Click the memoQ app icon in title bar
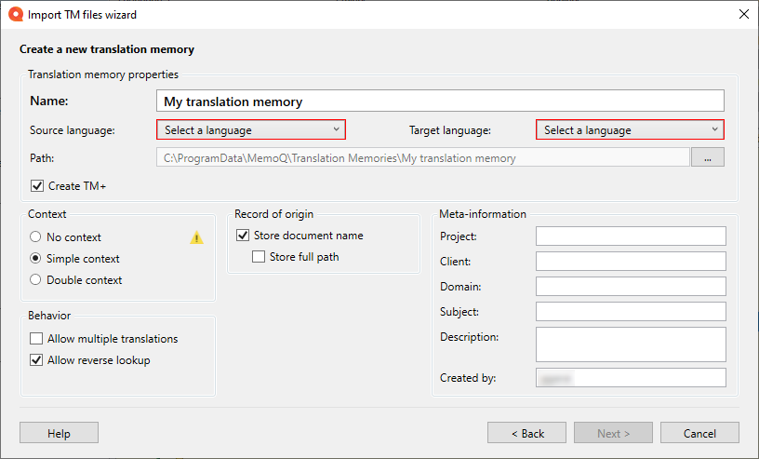 [15, 15]
